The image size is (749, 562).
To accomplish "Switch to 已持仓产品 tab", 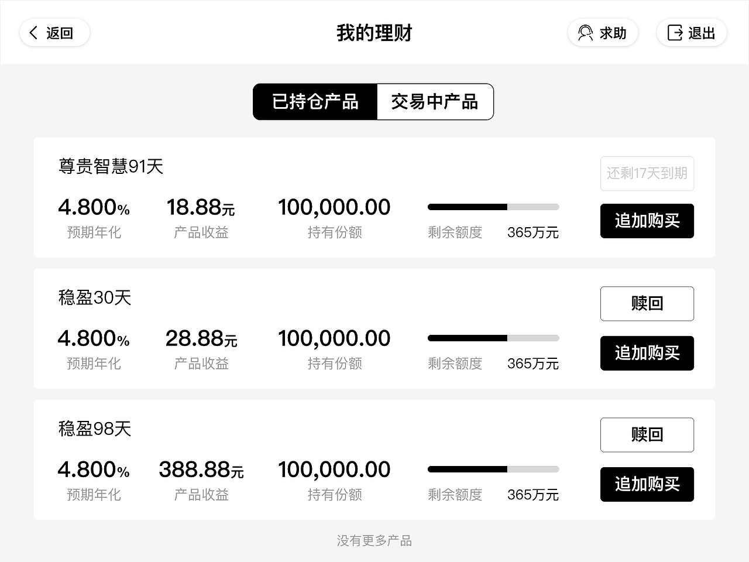I will point(315,102).
